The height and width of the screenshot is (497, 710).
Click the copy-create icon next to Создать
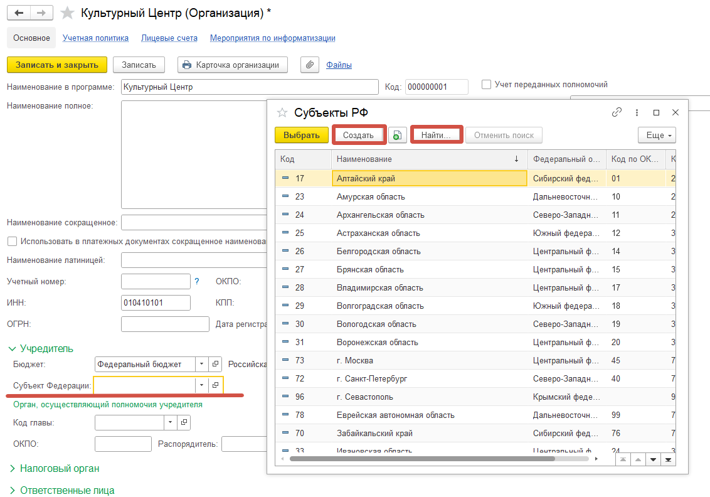pyautogui.click(x=397, y=135)
